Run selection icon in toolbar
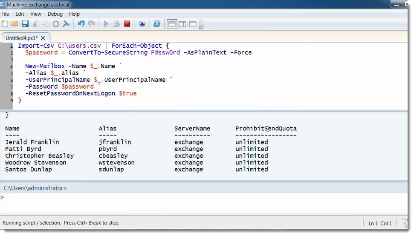The image size is (414, 236). 116,24
